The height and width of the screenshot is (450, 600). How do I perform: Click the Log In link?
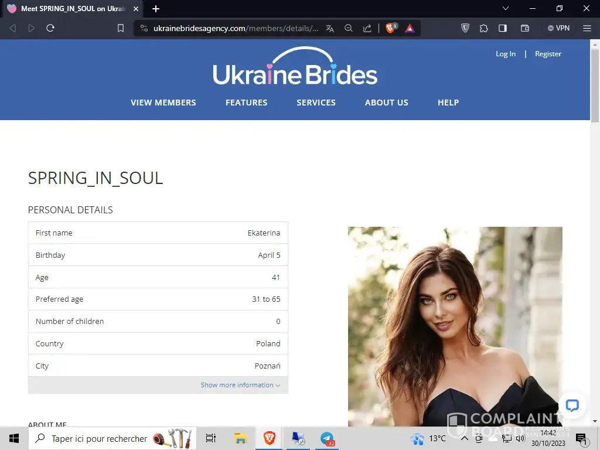[506, 54]
